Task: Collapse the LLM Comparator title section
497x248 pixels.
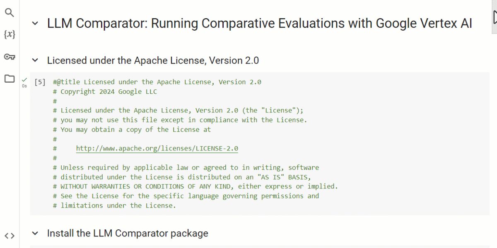Action: (35, 24)
